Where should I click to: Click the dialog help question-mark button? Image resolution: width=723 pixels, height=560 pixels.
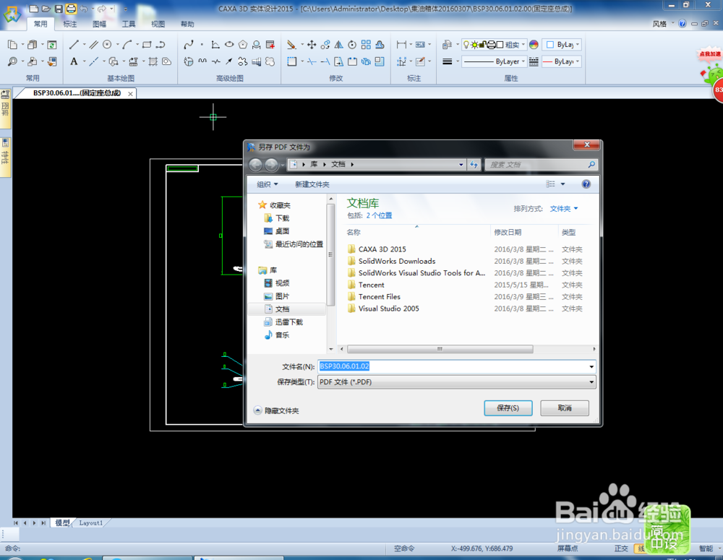point(586,184)
